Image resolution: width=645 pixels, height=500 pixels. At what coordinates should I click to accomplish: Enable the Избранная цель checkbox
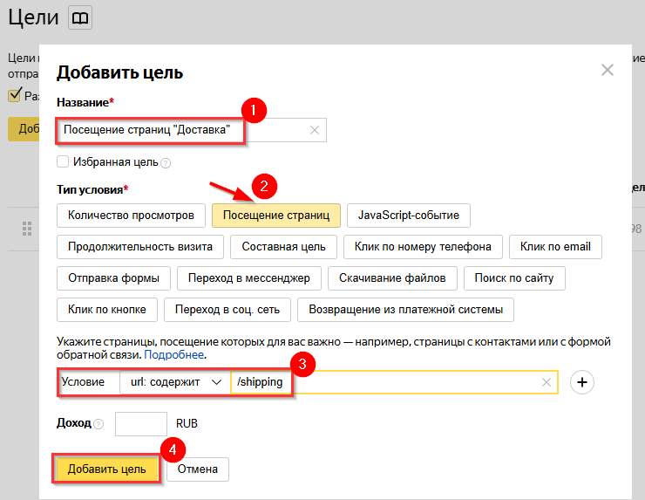(x=63, y=162)
